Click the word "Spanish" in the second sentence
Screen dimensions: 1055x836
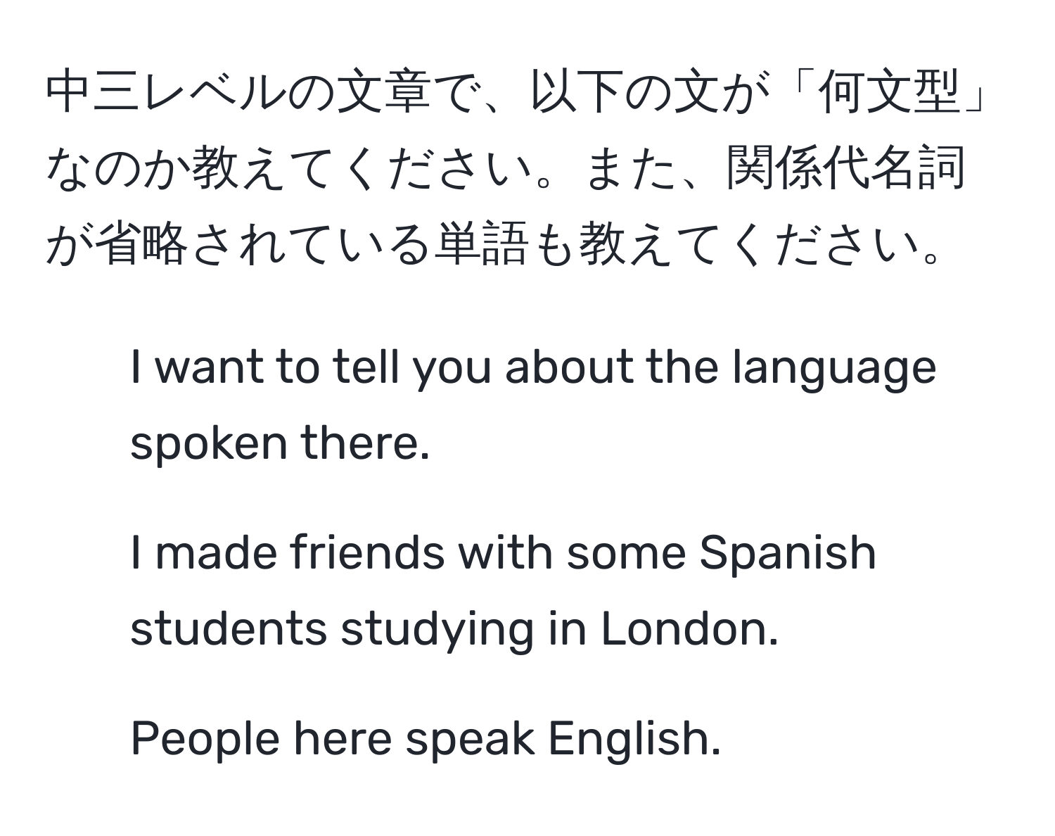pyautogui.click(x=788, y=554)
